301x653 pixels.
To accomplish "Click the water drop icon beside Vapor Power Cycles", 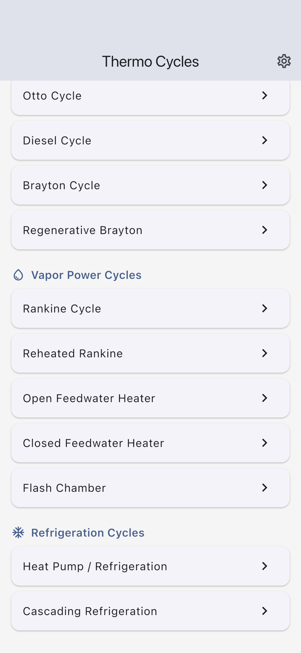I will [x=18, y=275].
